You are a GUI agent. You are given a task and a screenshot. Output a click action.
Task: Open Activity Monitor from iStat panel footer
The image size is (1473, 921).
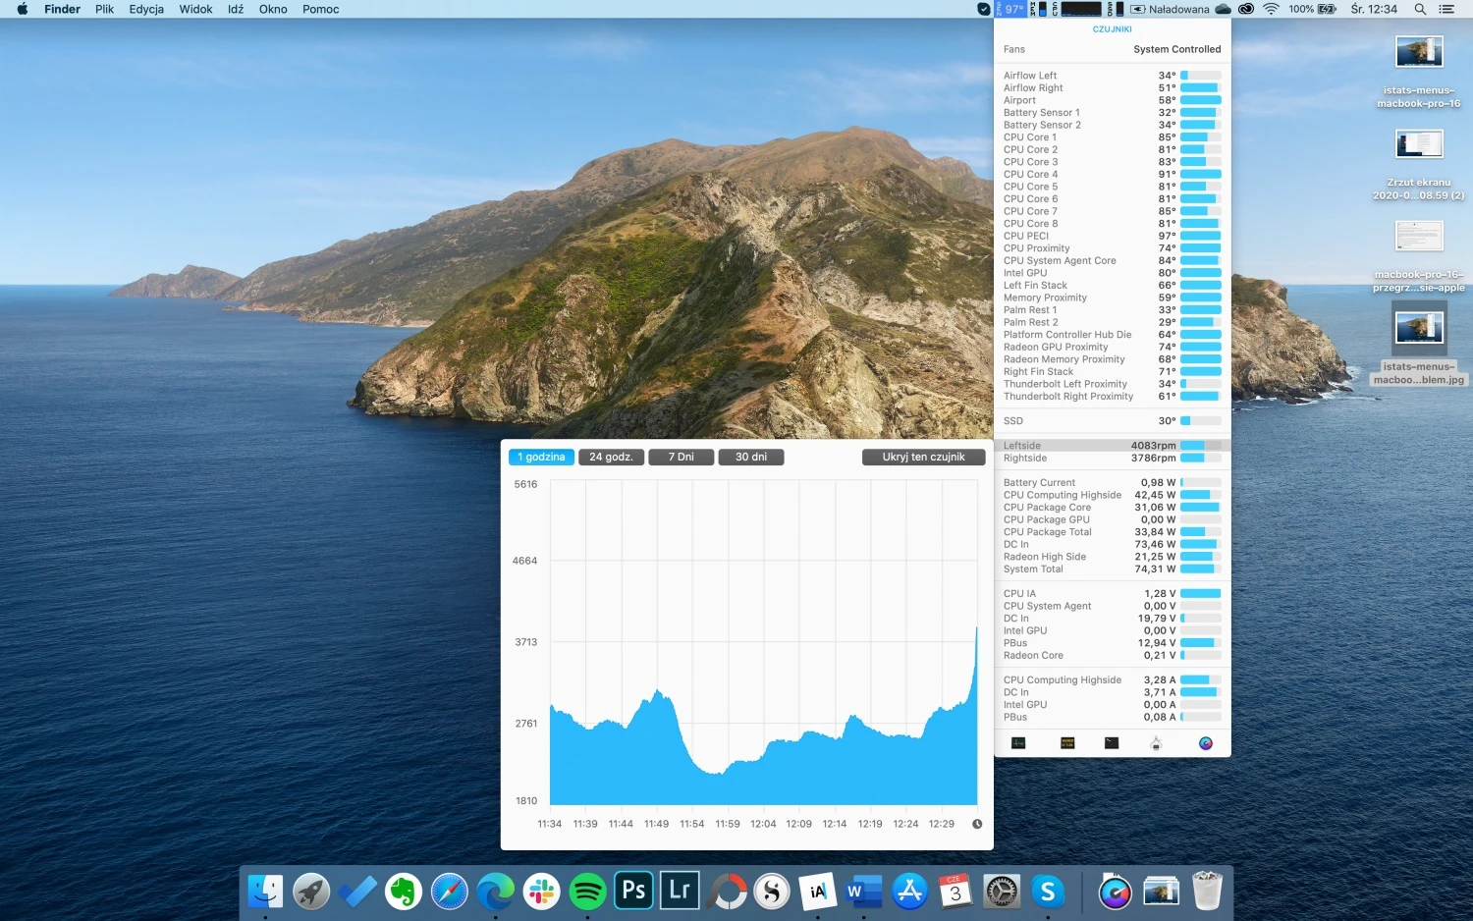coord(1018,743)
